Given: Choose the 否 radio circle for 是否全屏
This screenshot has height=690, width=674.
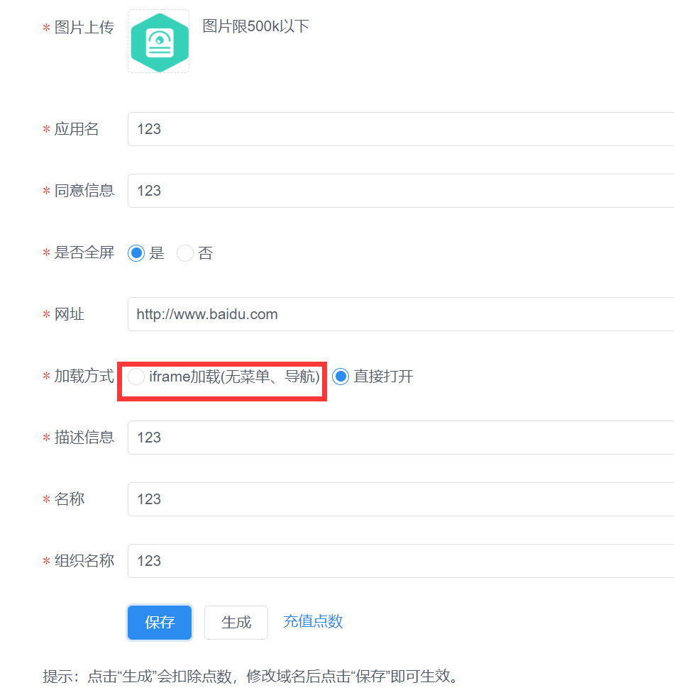Looking at the screenshot, I should click(x=185, y=253).
